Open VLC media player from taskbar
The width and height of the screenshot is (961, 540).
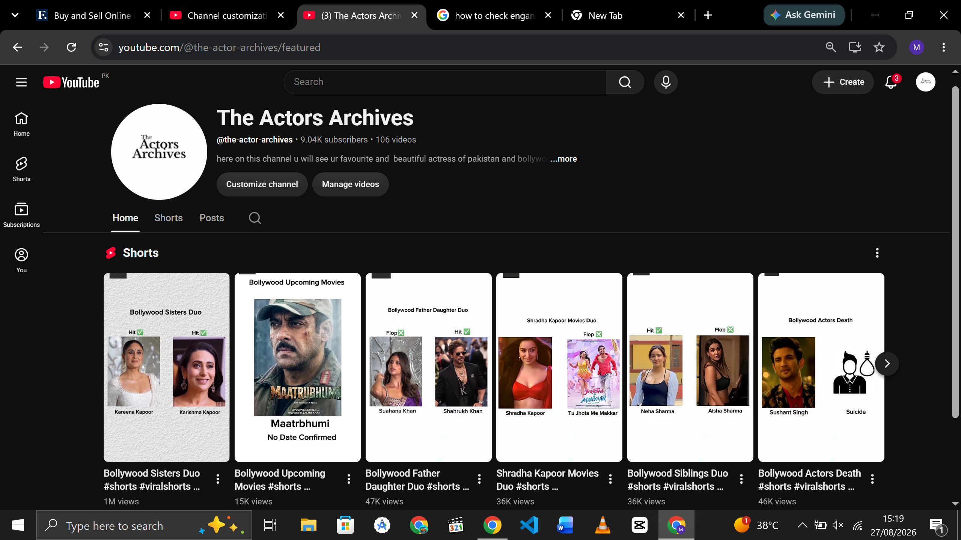pyautogui.click(x=603, y=525)
